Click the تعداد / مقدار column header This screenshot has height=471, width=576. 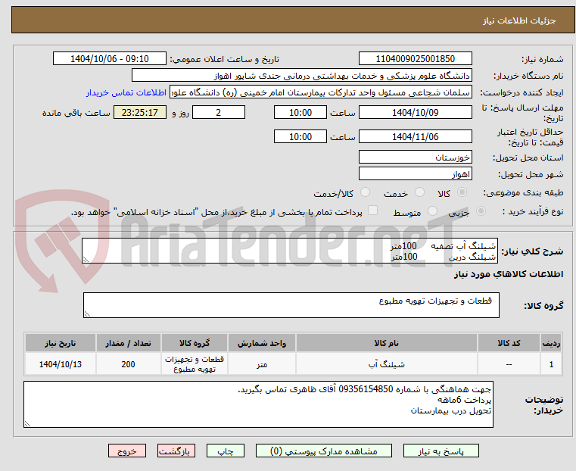click(x=128, y=343)
